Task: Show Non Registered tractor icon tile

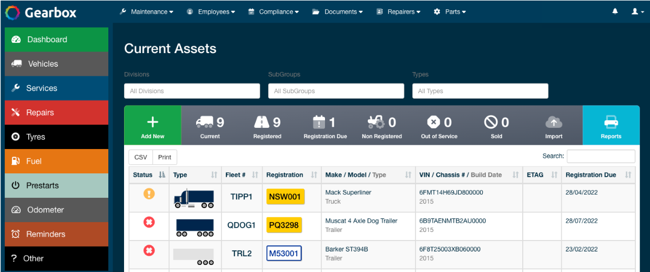Action: tap(382, 125)
